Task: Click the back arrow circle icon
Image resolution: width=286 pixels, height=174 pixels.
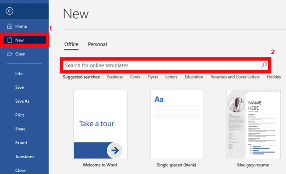Action: 10,11
